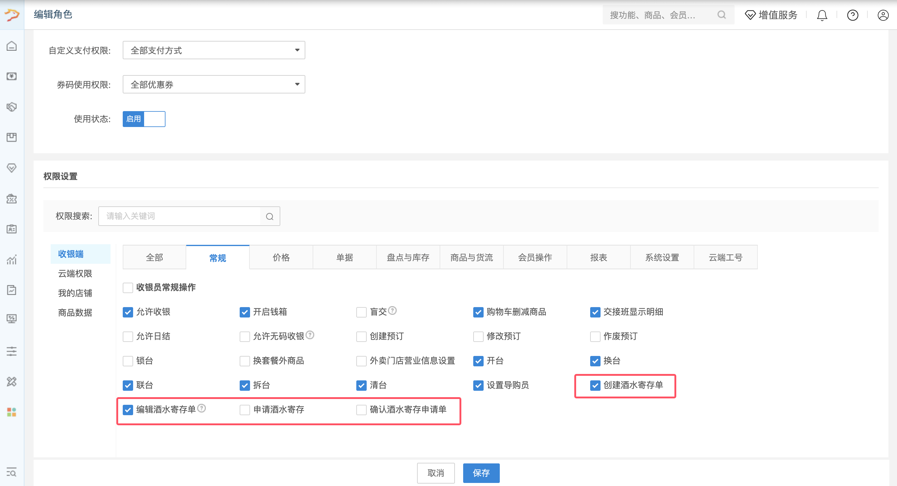Uncheck the 创建酒水寄存单 checkbox
This screenshot has width=897, height=486.
[x=595, y=385]
